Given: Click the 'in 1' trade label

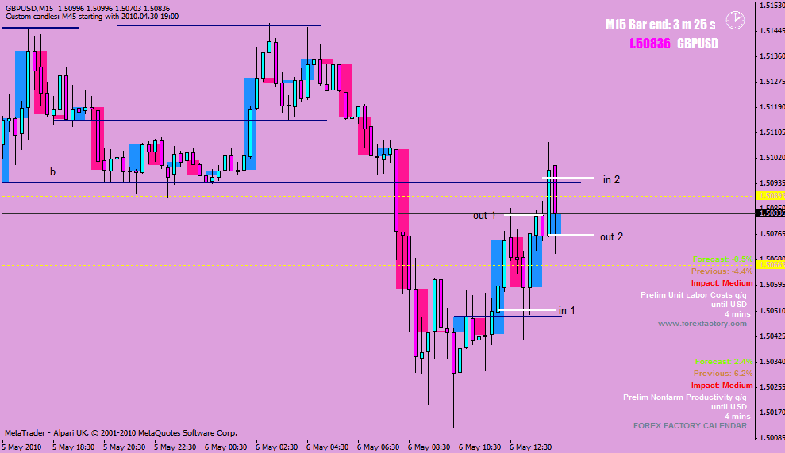Looking at the screenshot, I should pyautogui.click(x=567, y=310).
